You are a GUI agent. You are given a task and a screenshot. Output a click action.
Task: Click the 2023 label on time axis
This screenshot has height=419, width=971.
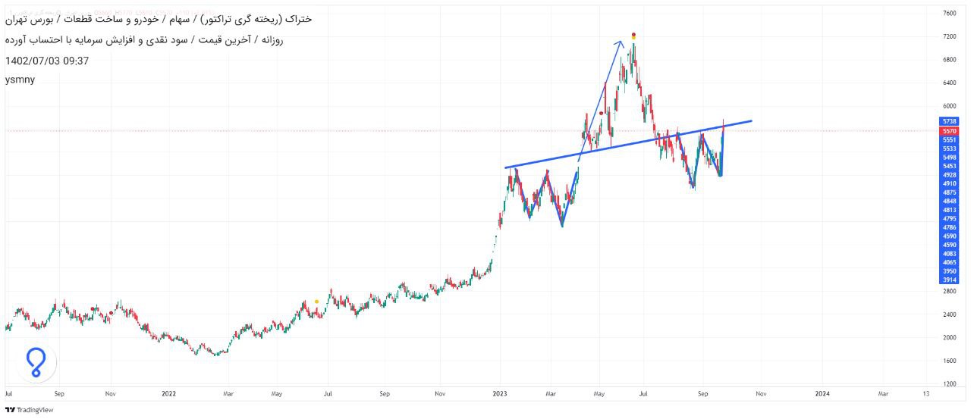click(x=498, y=394)
